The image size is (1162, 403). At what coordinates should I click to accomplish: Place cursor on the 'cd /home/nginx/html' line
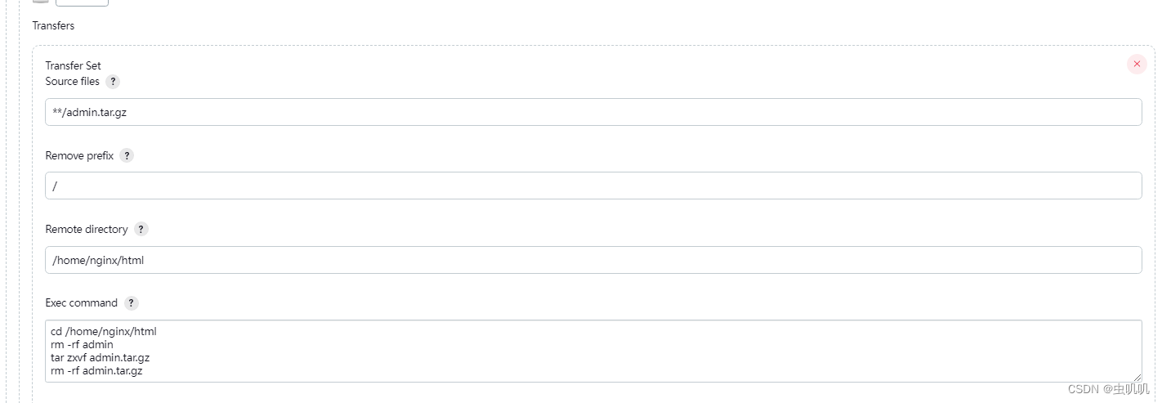point(103,332)
